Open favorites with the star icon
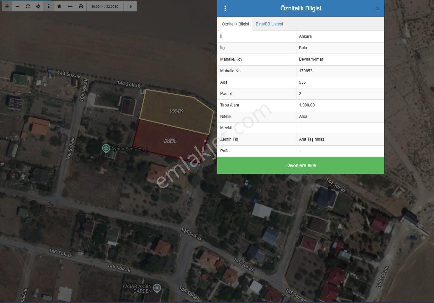 [59, 6]
